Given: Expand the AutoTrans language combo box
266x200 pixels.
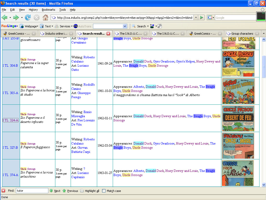Looking at the screenshot, I should (x=125, y=26).
